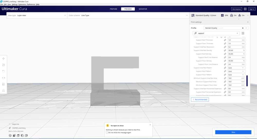Select the Scale tool in left toolbar

pyautogui.click(x=3, y=65)
